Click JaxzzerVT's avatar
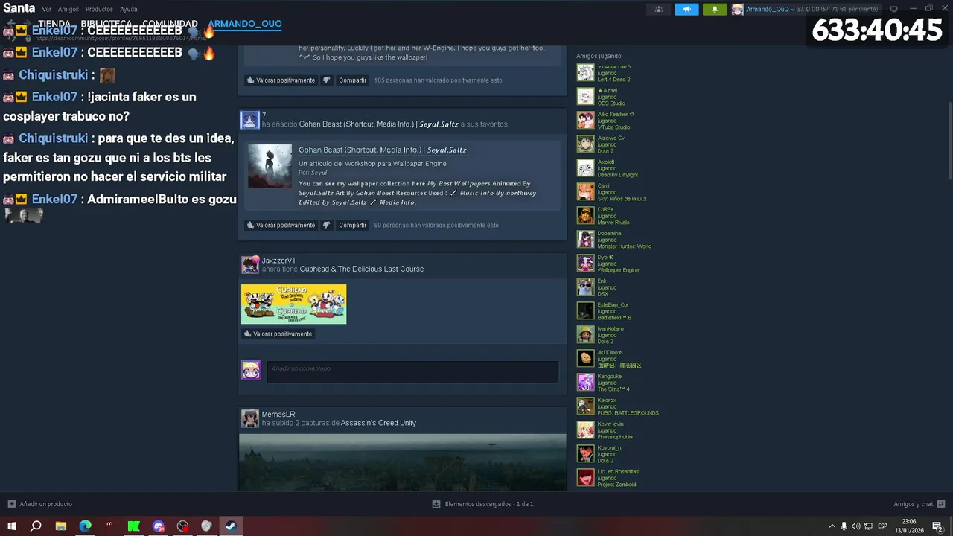The width and height of the screenshot is (953, 536). pyautogui.click(x=250, y=264)
